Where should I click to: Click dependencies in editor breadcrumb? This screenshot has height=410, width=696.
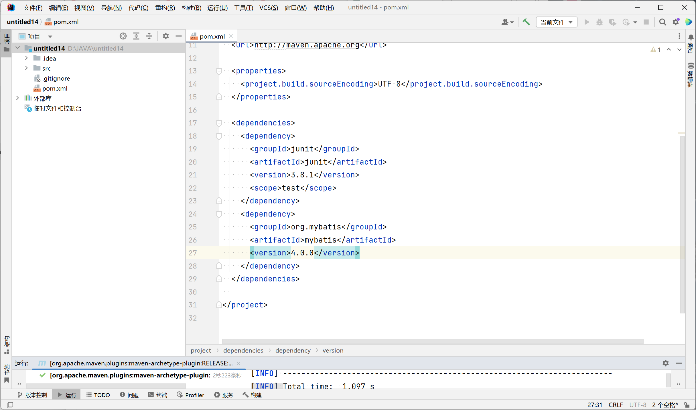pos(243,350)
